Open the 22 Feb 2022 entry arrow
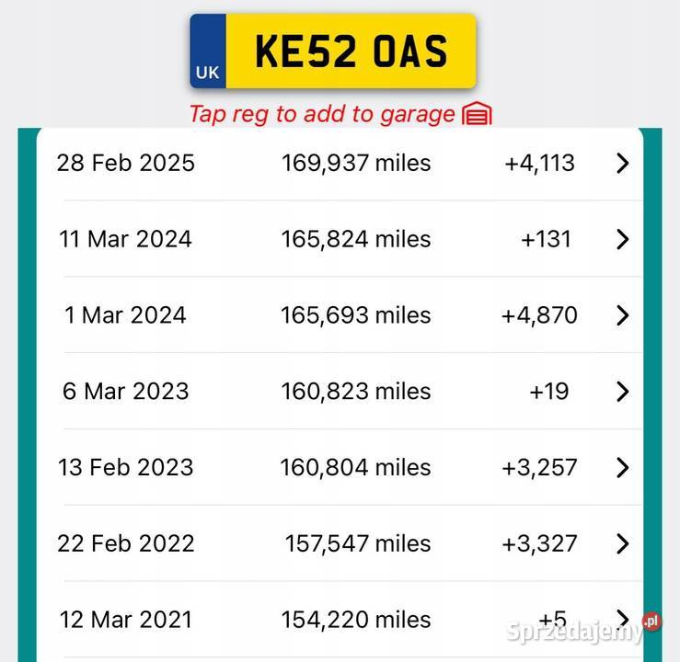Image resolution: width=680 pixels, height=662 pixels. coord(623,543)
